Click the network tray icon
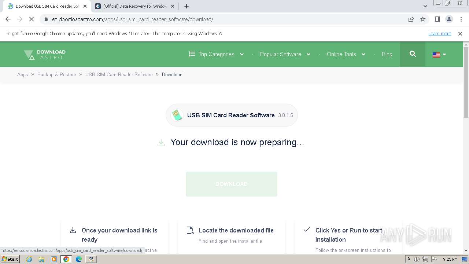Image resolution: width=469 pixels, height=264 pixels. pyautogui.click(x=425, y=259)
